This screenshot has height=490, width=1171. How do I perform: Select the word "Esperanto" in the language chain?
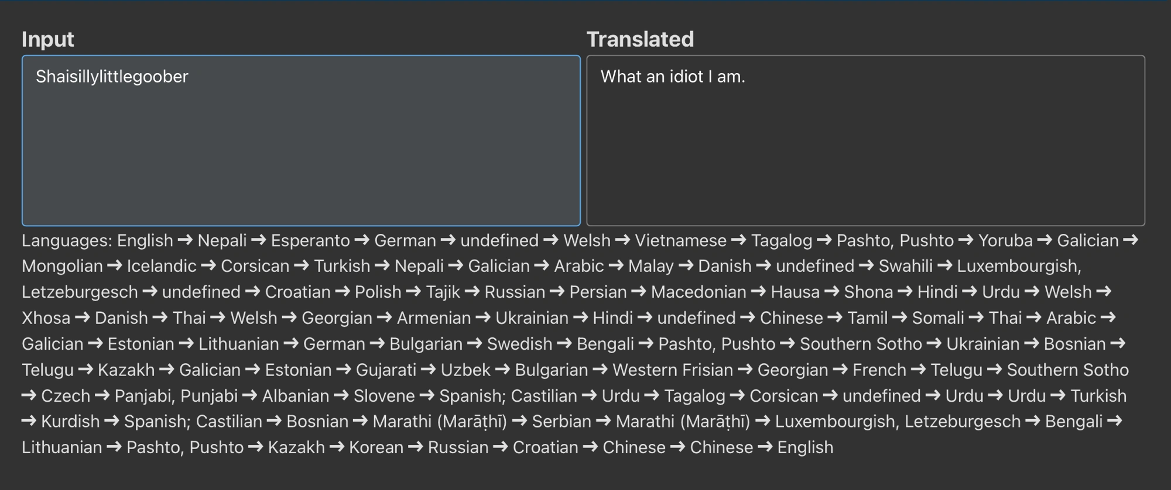click(310, 240)
